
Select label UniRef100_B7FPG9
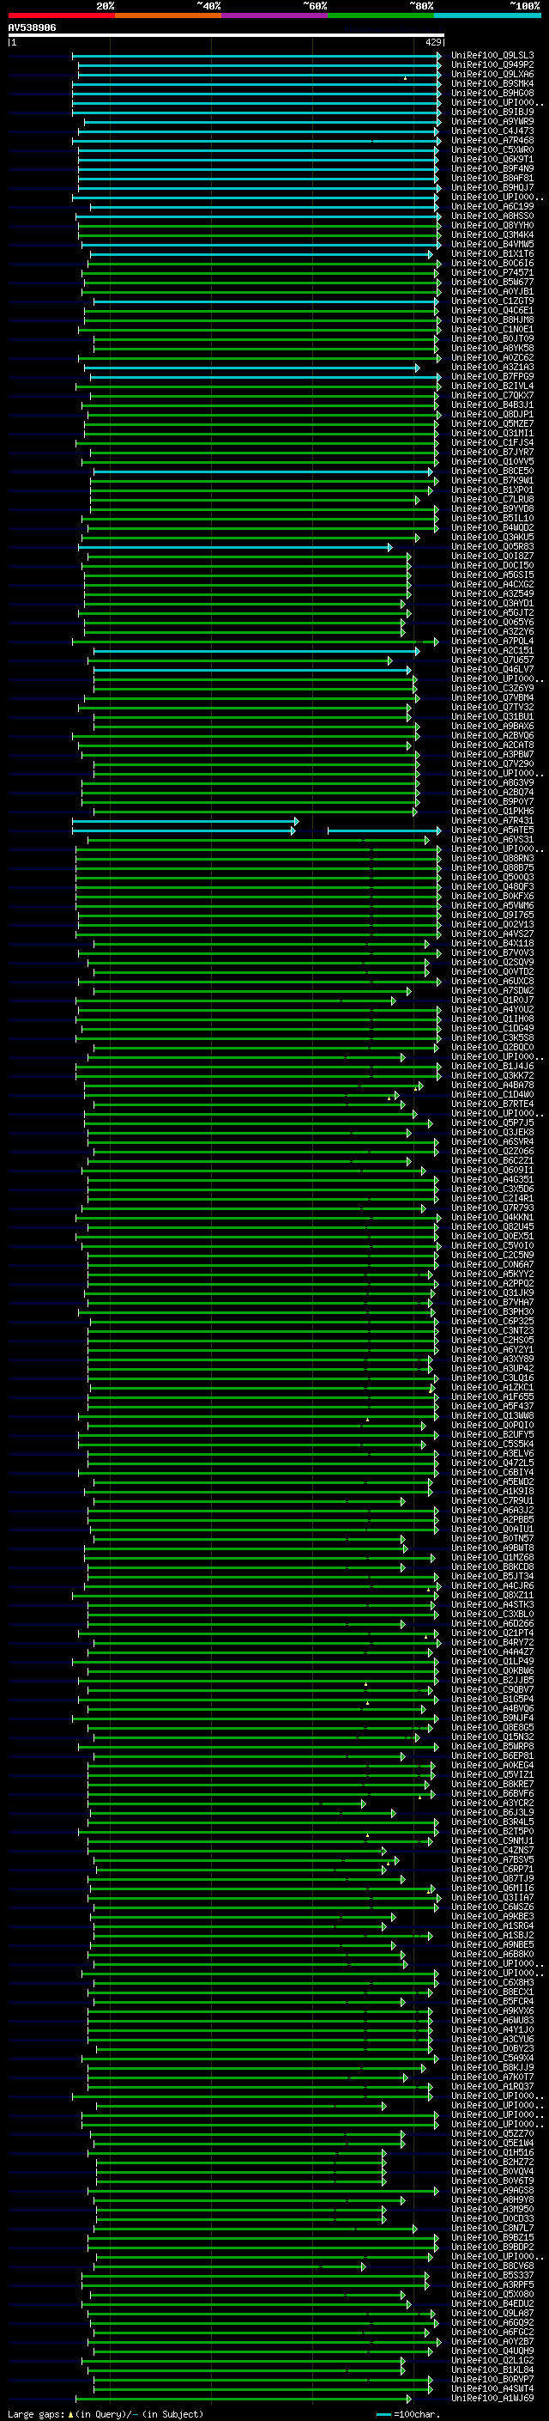pyautogui.click(x=492, y=377)
